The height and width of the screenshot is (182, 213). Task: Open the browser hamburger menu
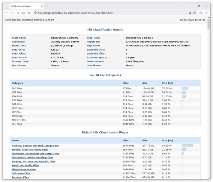coord(206,13)
